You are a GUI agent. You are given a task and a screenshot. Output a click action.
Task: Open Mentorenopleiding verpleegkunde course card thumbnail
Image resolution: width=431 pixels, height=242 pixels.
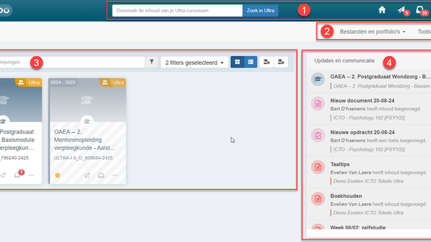click(87, 101)
